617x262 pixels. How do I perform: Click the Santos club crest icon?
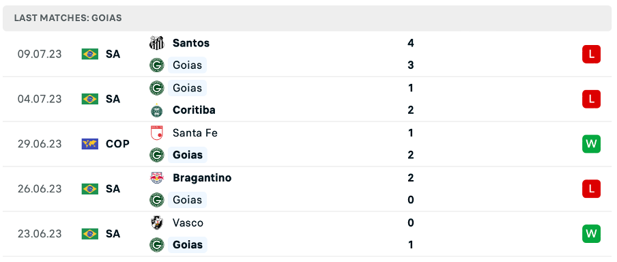(x=156, y=43)
